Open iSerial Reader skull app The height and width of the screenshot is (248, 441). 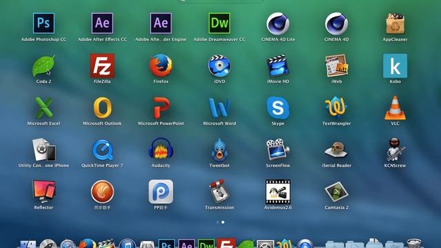[336, 149]
